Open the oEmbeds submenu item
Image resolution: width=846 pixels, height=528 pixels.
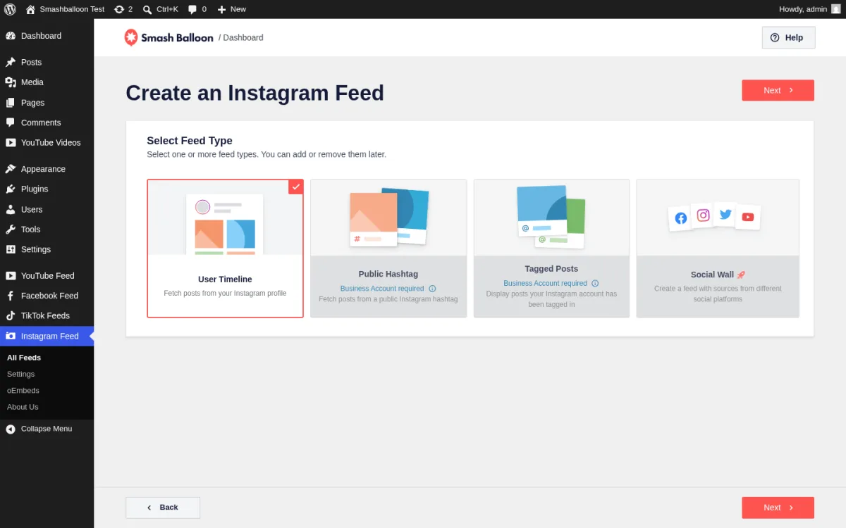pyautogui.click(x=23, y=390)
